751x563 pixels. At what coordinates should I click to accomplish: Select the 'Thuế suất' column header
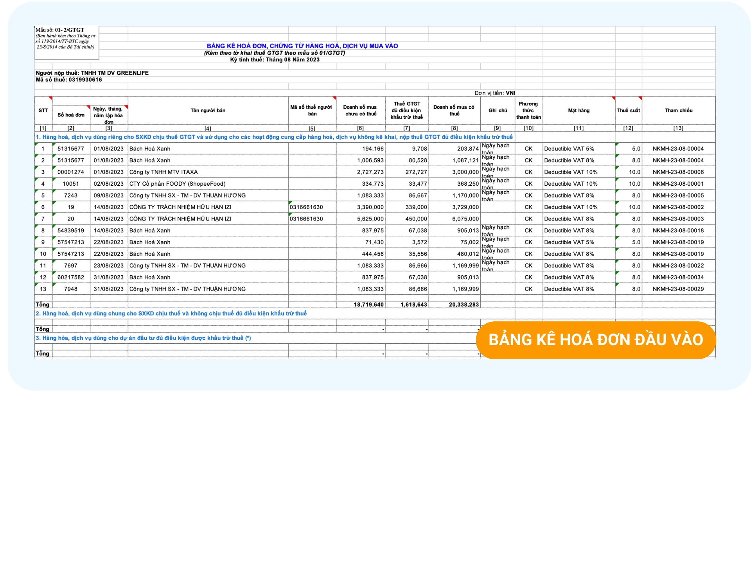628,111
